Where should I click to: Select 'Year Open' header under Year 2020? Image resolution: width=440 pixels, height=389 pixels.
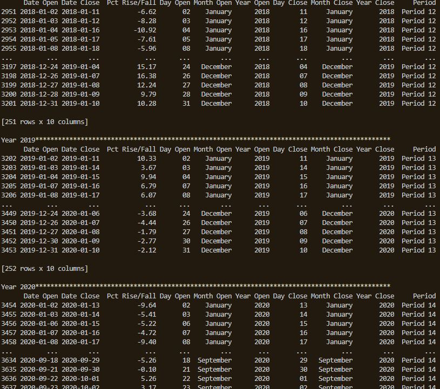[253, 296]
